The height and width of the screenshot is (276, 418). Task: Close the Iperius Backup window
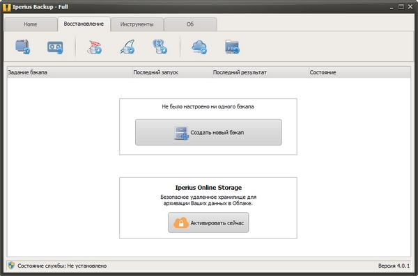(410, 7)
